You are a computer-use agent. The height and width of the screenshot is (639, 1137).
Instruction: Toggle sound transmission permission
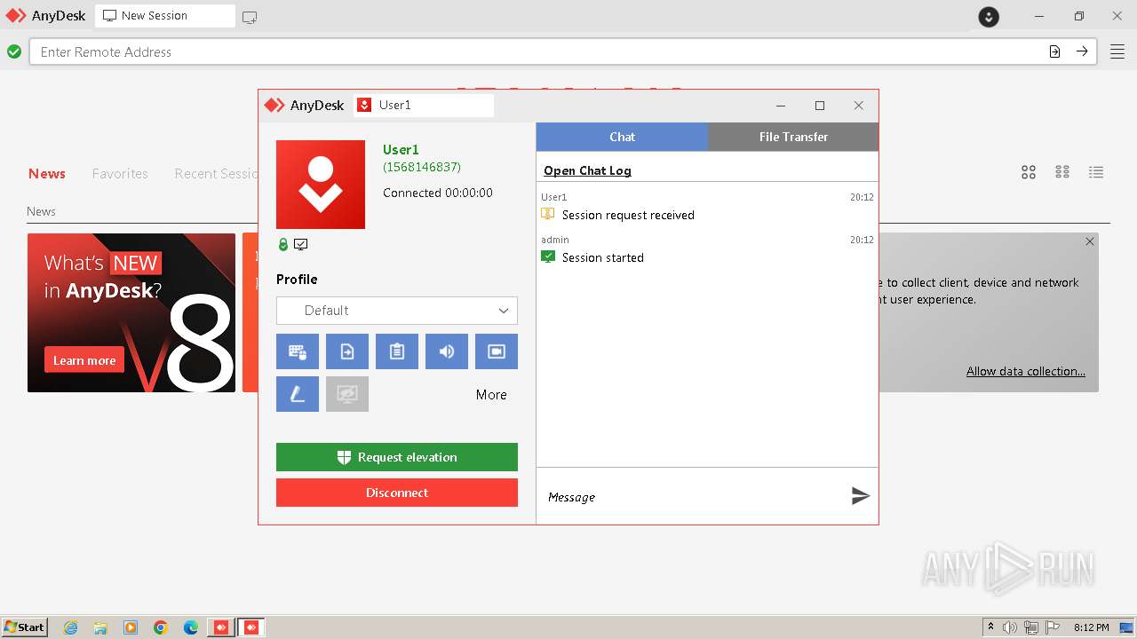[x=447, y=351]
